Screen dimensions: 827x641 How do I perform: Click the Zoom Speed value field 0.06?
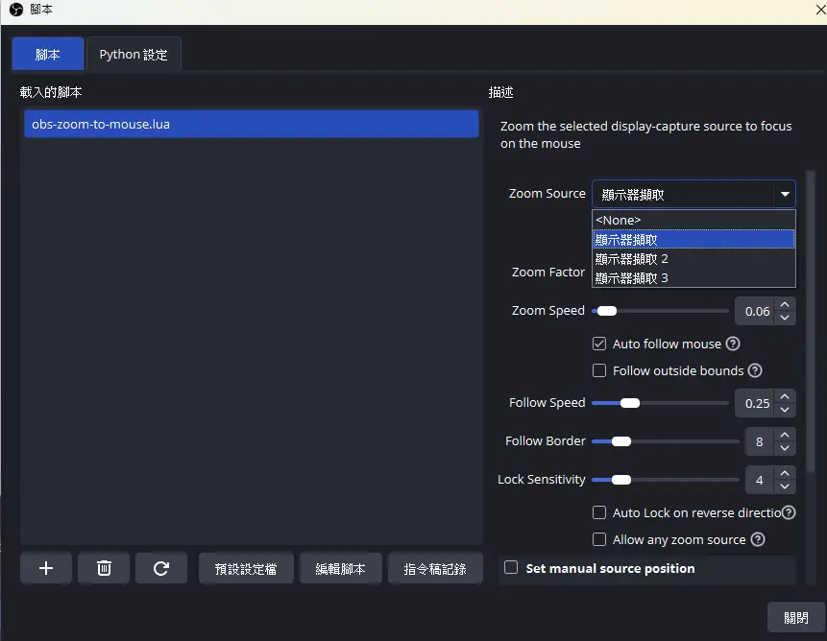coord(755,311)
